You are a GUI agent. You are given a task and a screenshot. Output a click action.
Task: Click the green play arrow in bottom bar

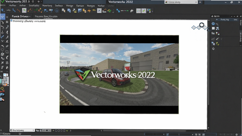54,131
